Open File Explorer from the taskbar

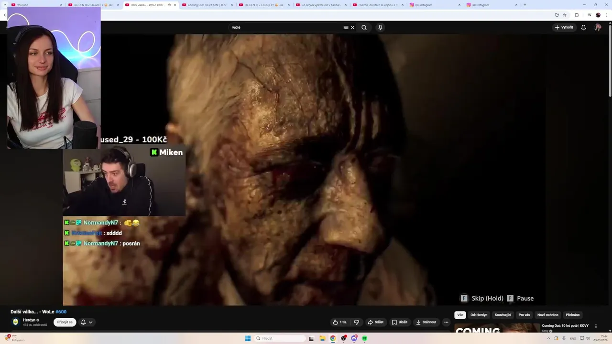322,338
